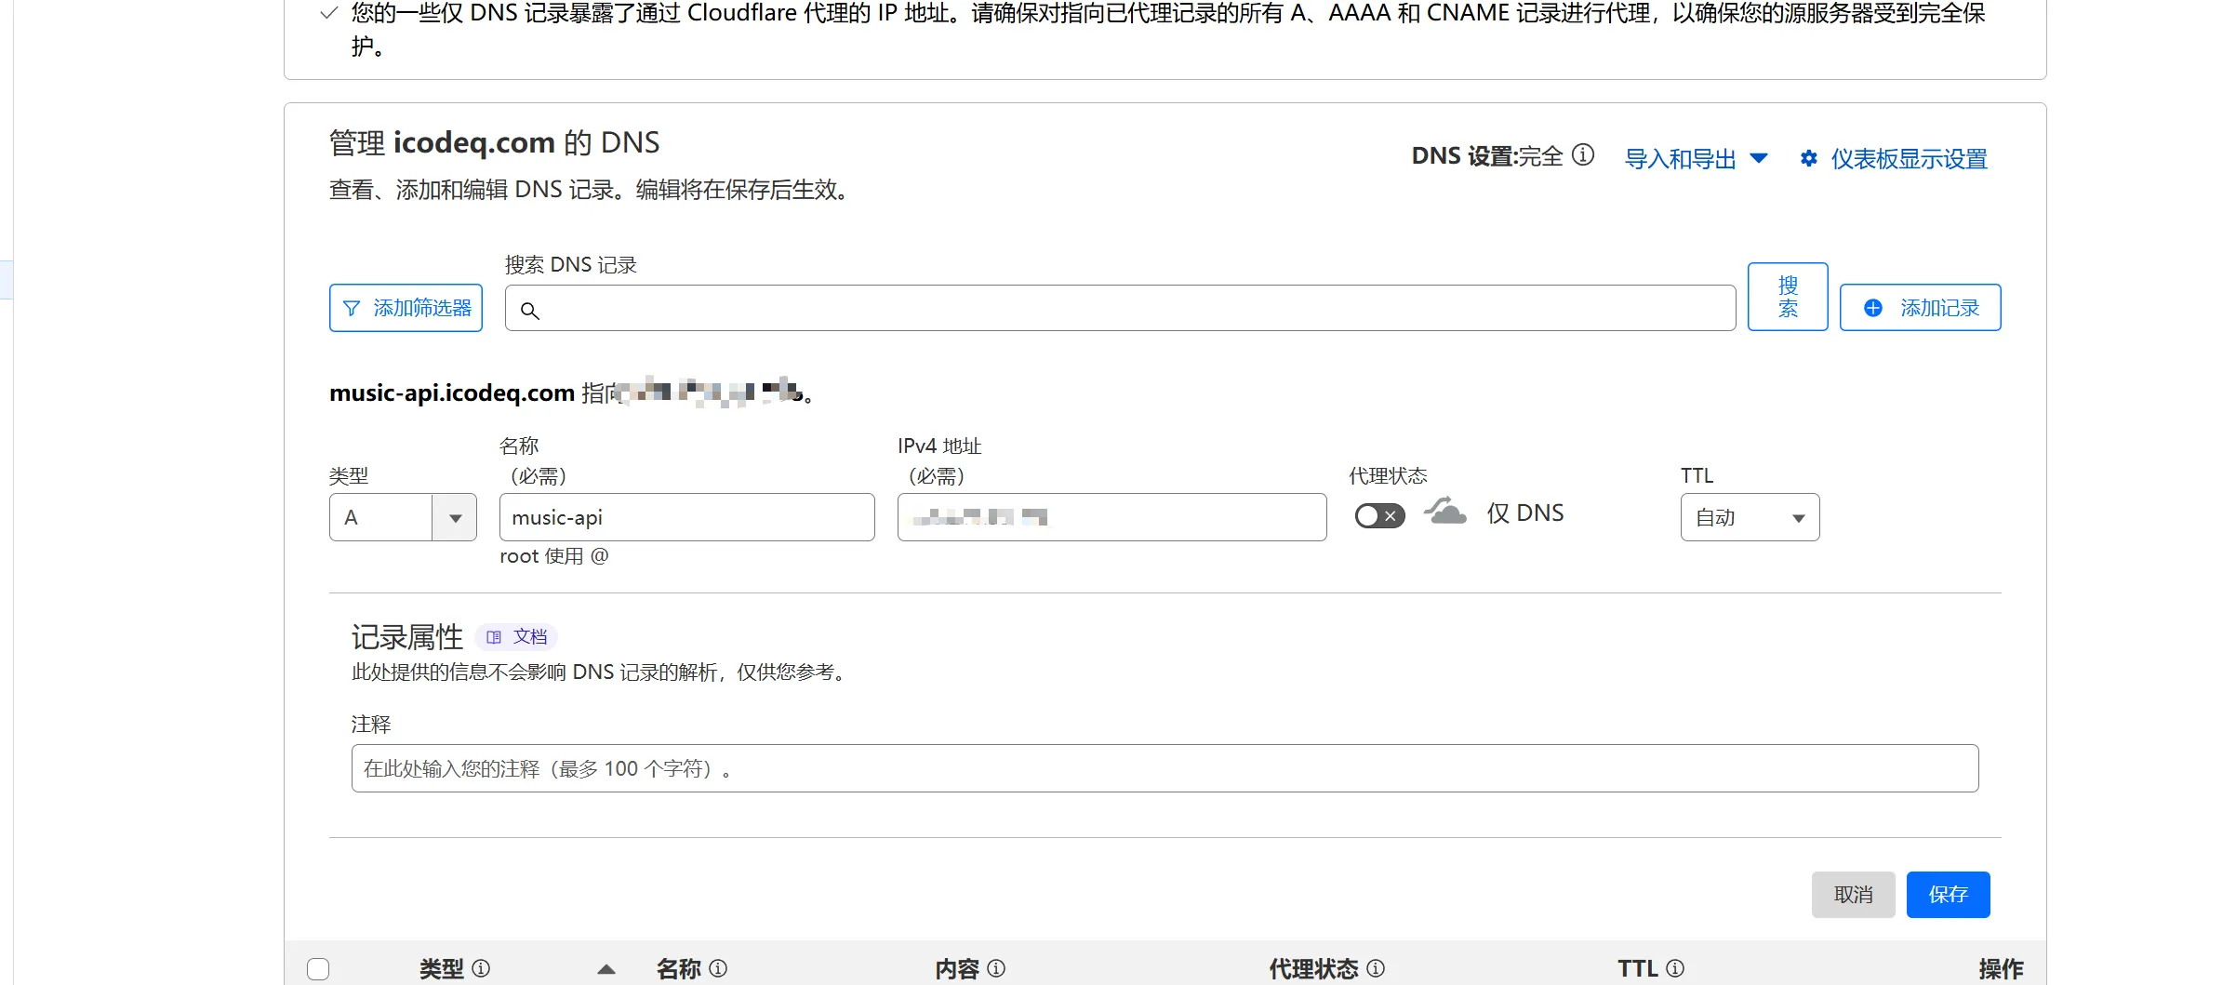Sort by 名称 using the arrow

[x=606, y=969]
